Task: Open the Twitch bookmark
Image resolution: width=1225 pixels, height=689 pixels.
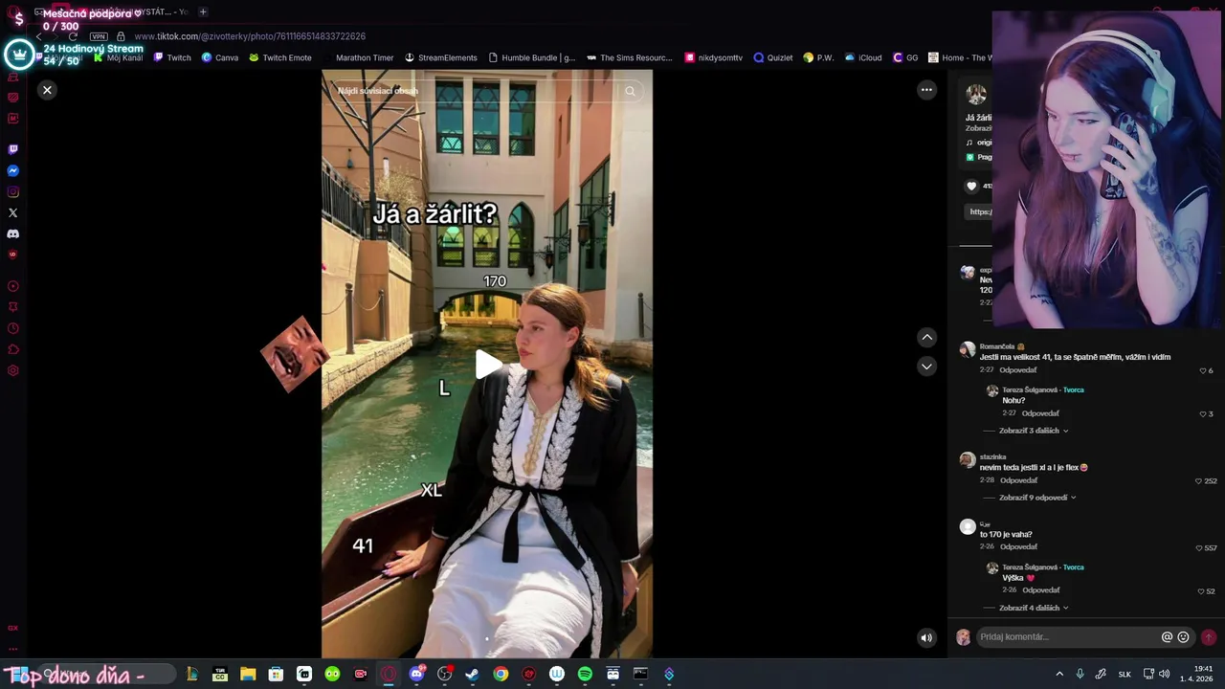Action: [x=172, y=57]
